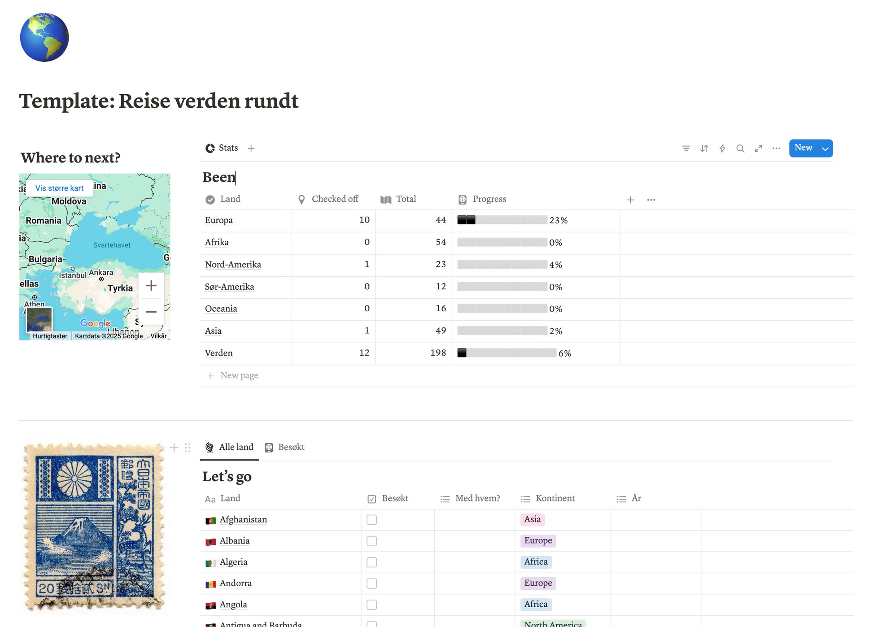Click the New button to add an entry
Screen dimensions: 873x627
(x=803, y=148)
